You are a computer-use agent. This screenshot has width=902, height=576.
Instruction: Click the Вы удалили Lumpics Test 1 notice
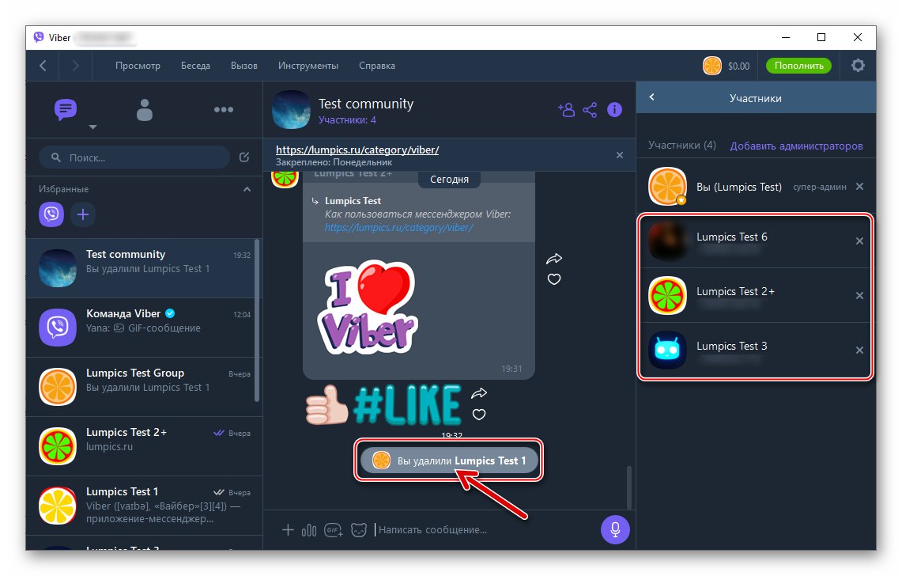[x=449, y=460]
